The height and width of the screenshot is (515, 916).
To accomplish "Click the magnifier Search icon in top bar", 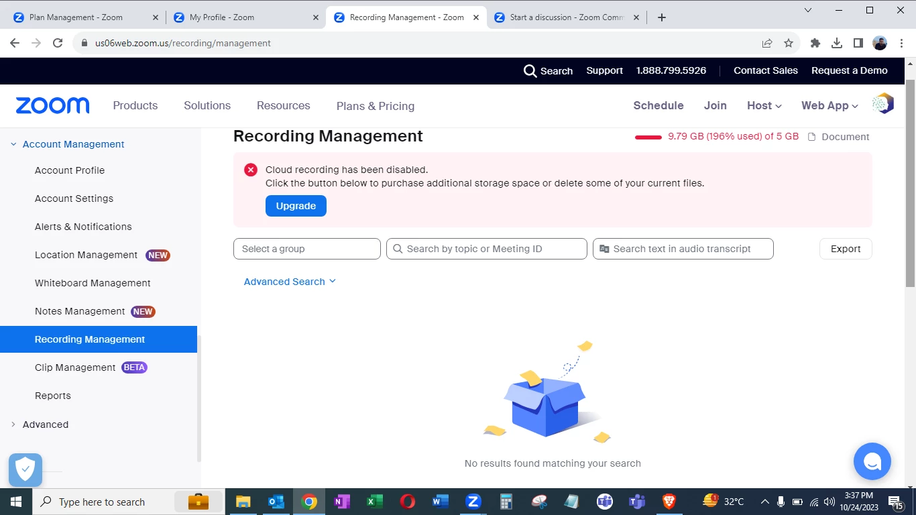I will point(530,70).
